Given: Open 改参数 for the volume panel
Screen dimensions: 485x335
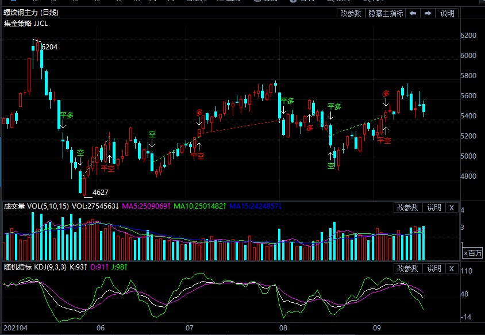Looking at the screenshot, I should click(x=408, y=207).
